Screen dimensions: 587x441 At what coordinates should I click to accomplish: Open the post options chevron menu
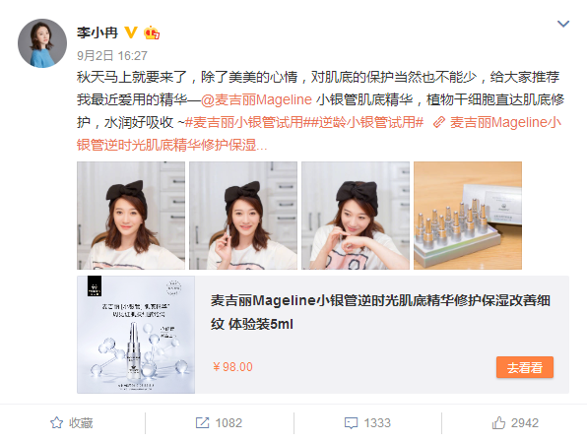coord(563,24)
